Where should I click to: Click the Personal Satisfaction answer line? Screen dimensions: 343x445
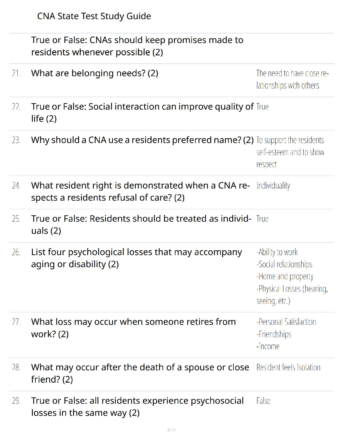tap(286, 322)
